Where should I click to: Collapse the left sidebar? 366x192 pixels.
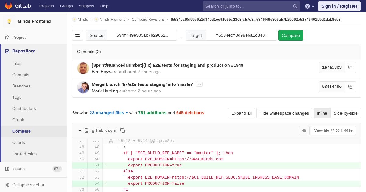25,185
